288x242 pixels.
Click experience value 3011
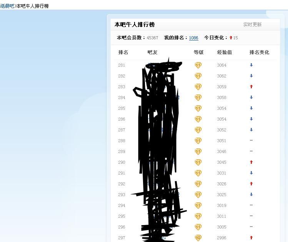222,216
